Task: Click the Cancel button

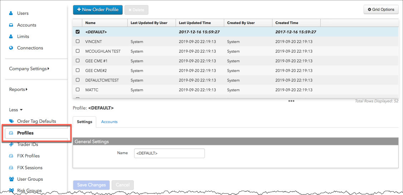Action: 123,185
